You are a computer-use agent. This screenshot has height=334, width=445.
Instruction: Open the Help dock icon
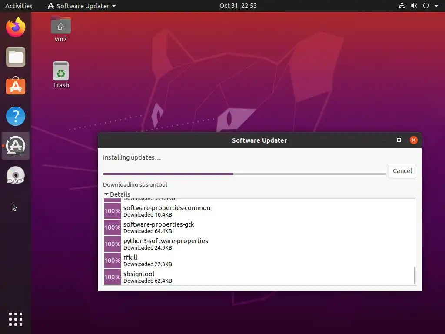click(x=16, y=116)
